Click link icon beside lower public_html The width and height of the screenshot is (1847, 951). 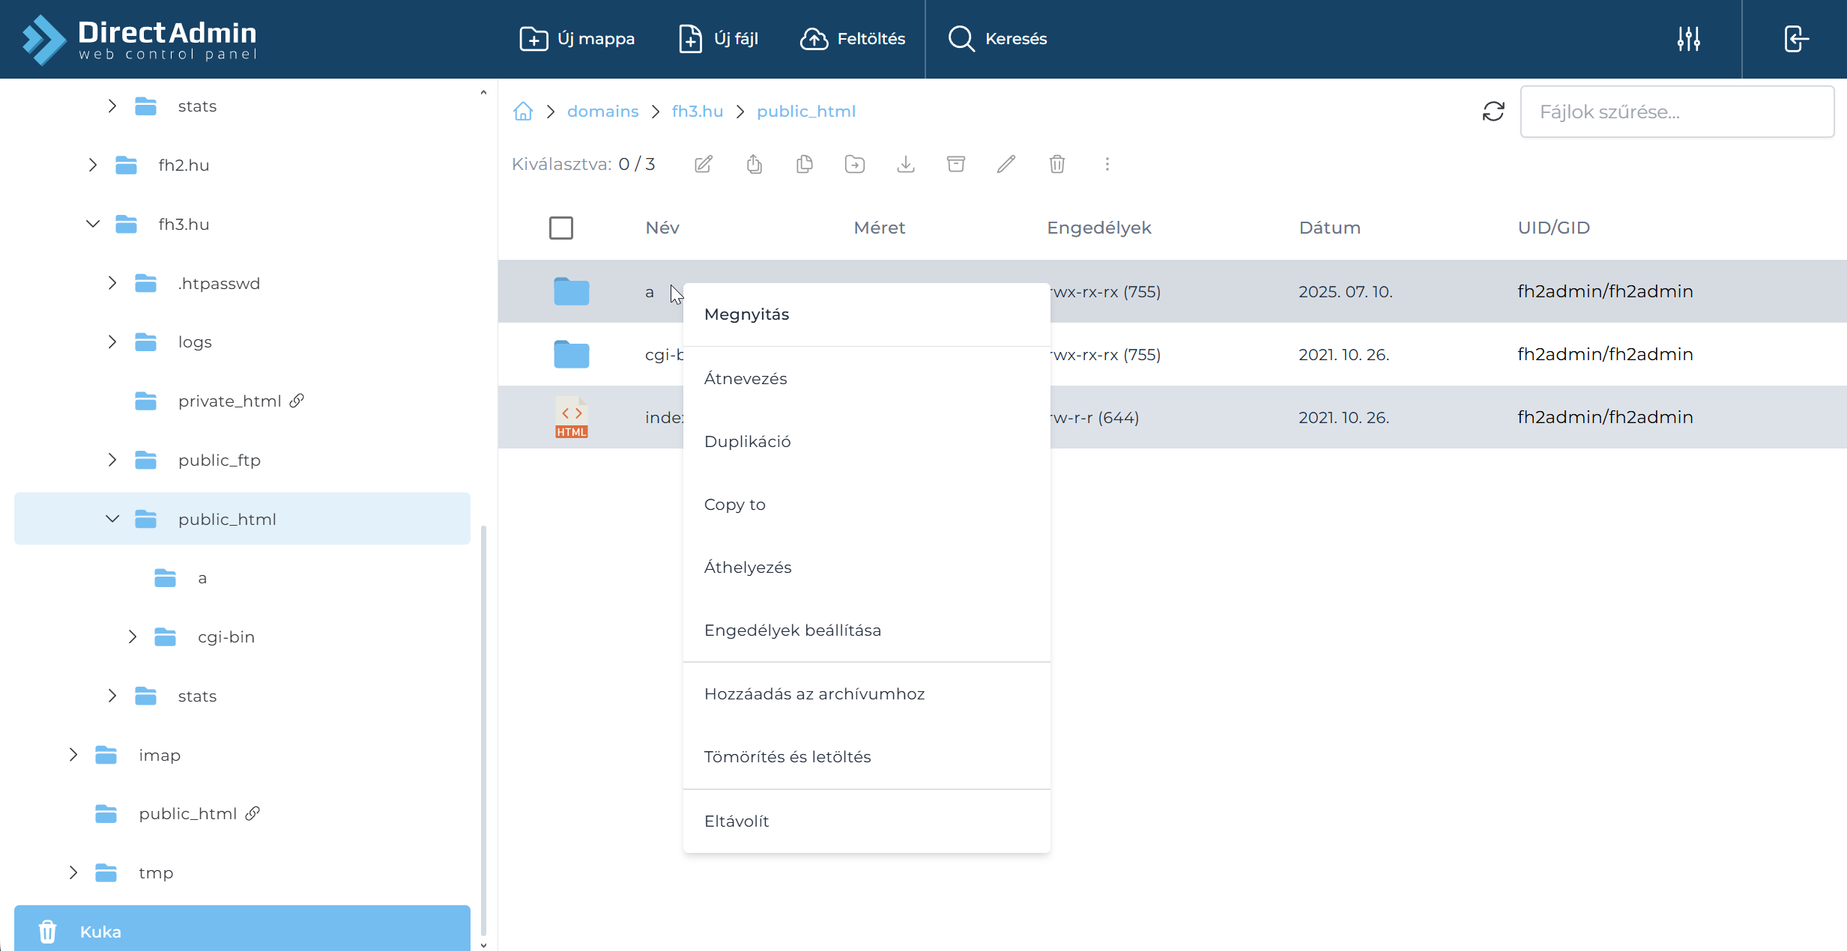(253, 813)
